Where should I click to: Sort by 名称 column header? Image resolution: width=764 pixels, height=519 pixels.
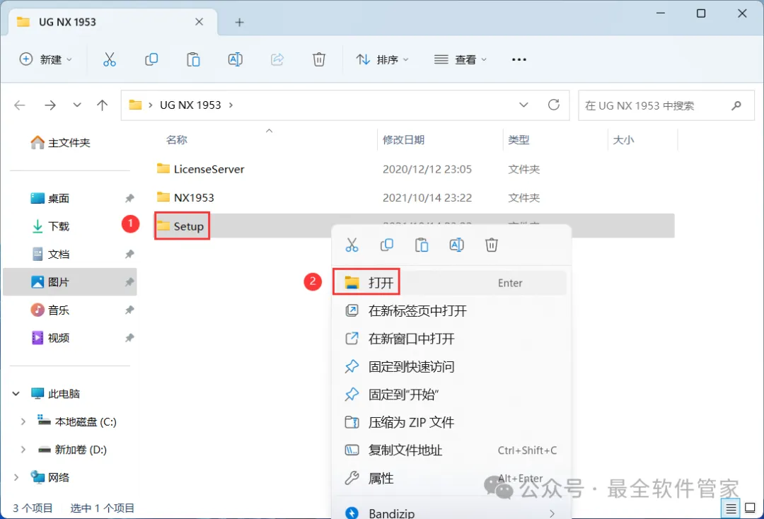tap(176, 140)
